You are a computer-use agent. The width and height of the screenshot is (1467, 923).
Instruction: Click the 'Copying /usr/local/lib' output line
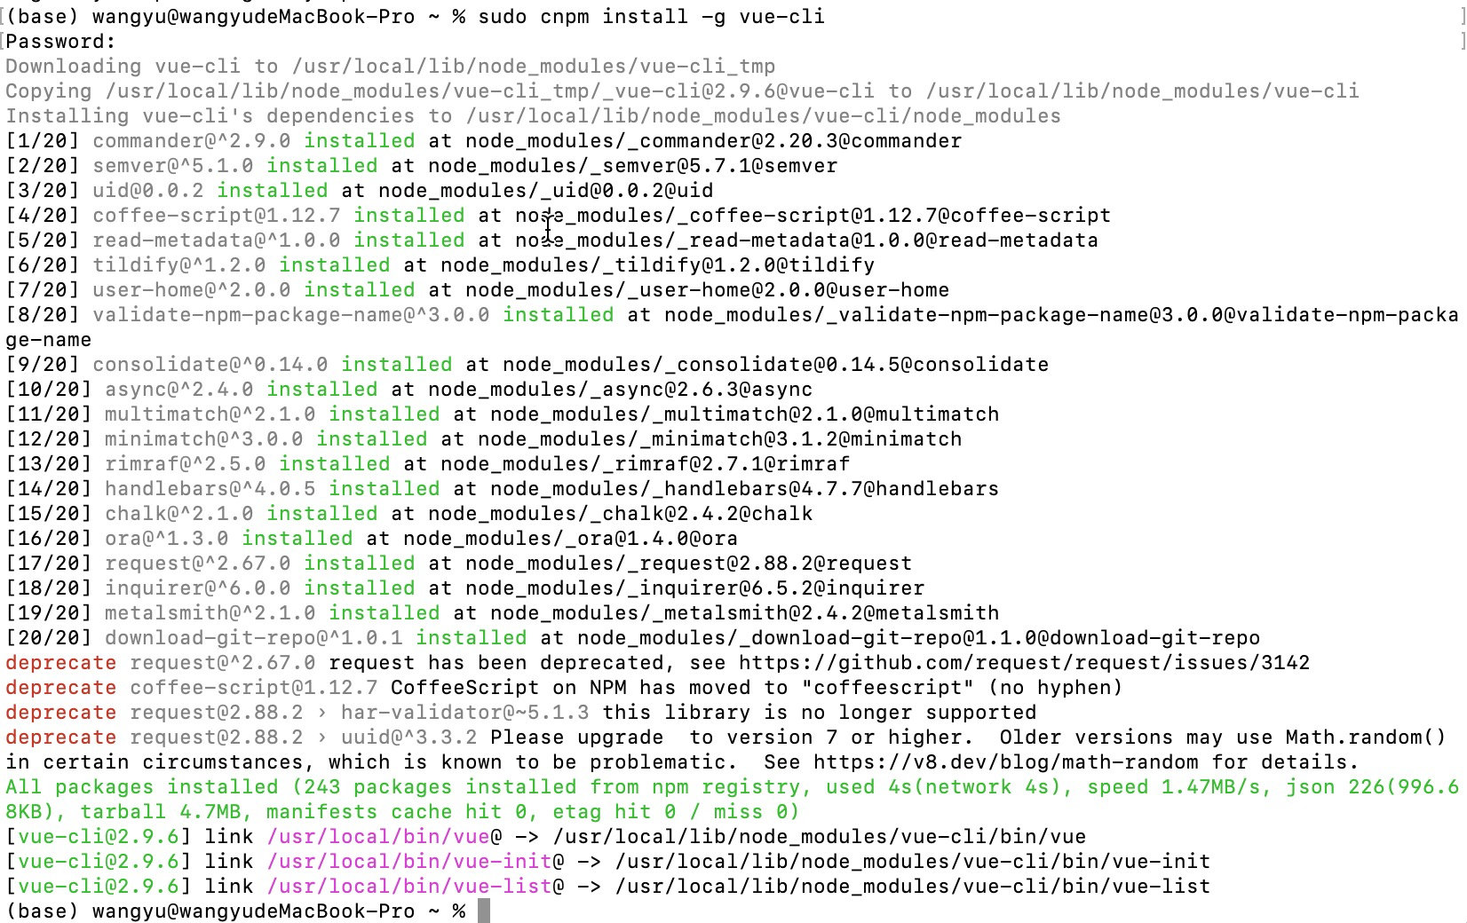(682, 91)
